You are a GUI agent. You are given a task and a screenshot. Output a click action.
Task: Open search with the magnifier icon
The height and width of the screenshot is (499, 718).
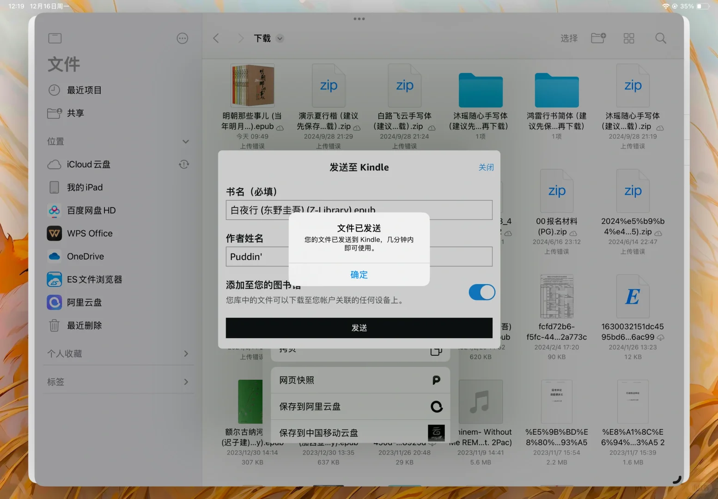click(661, 38)
